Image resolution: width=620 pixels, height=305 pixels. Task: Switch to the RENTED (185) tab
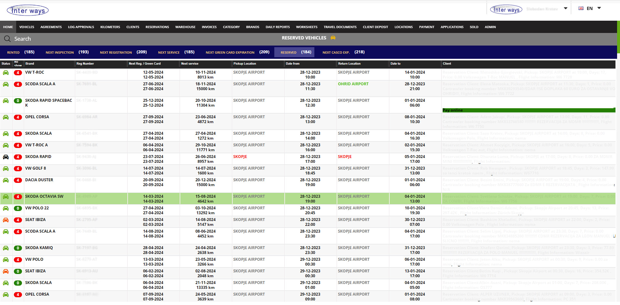[21, 52]
